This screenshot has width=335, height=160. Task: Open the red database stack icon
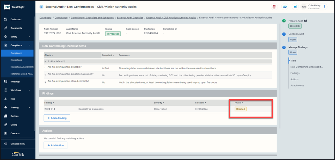274,7
